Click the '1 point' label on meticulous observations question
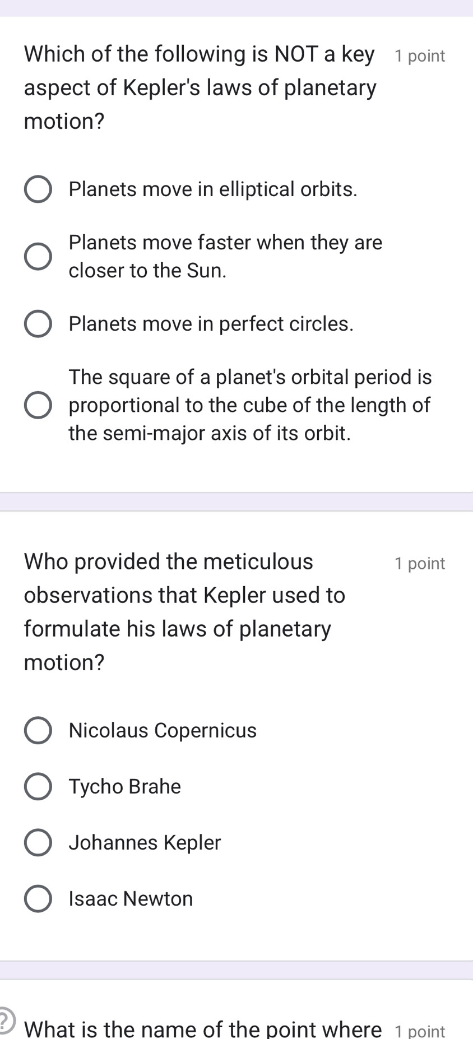 (420, 563)
